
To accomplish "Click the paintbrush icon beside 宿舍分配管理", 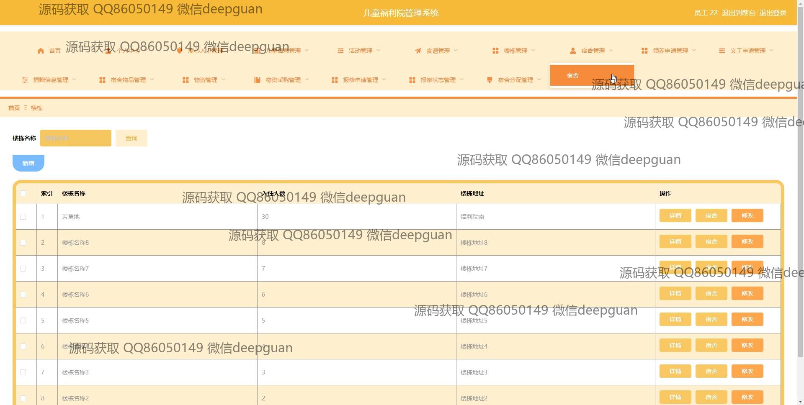I will [490, 80].
